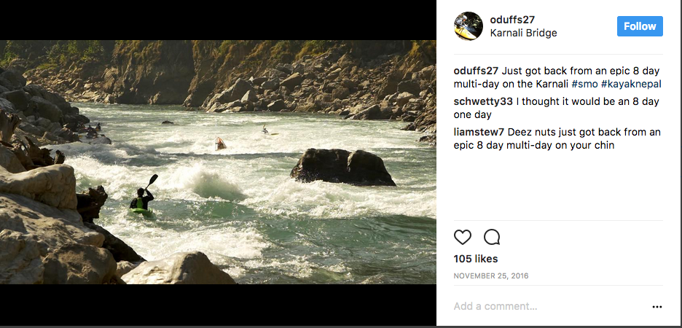View the 105 likes list
The width and height of the screenshot is (682, 328).
click(476, 259)
